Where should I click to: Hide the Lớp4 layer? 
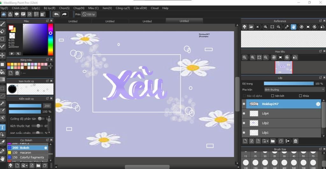click(244, 113)
